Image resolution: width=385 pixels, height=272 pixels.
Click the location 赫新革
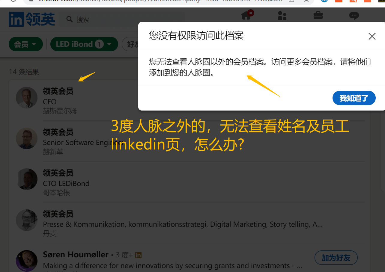pos(53,152)
